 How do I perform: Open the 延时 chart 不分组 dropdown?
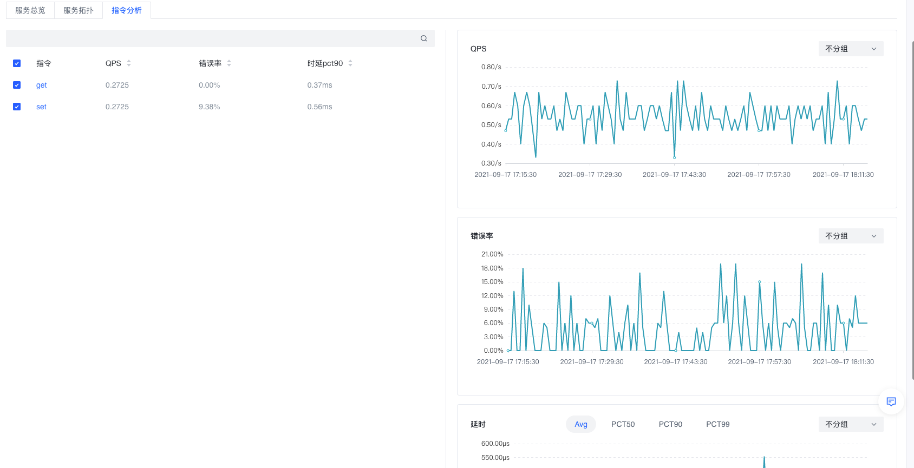point(851,424)
